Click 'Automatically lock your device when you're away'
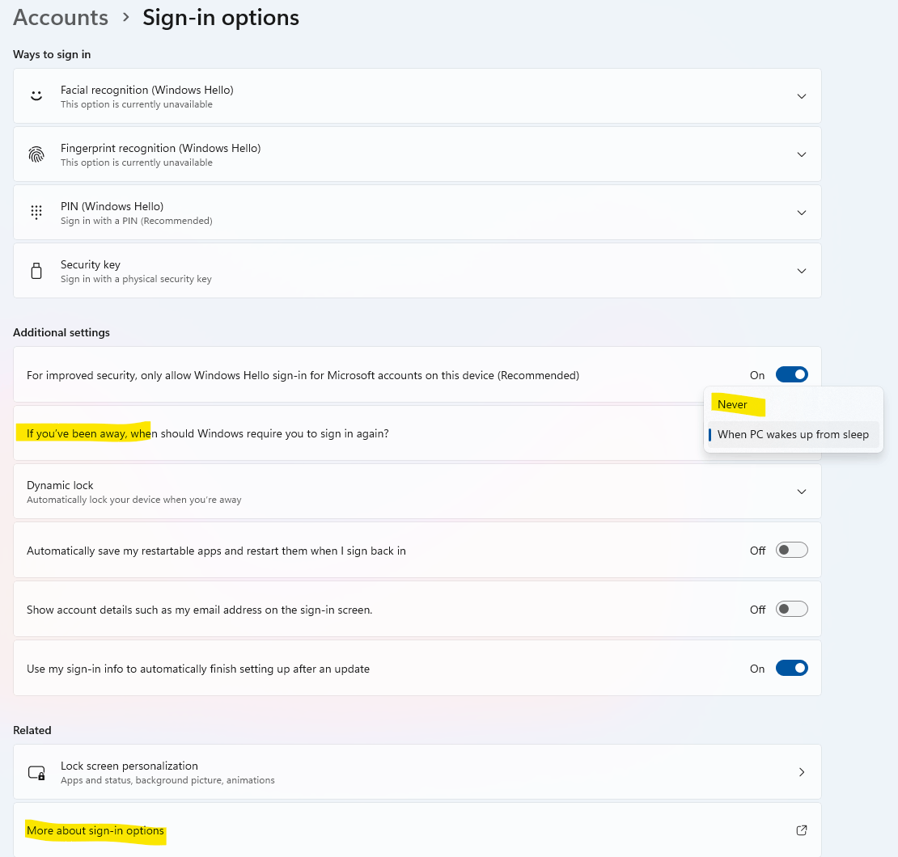This screenshot has height=857, width=898. coord(134,500)
